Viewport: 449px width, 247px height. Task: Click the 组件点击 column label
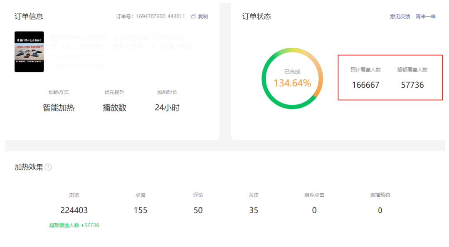coord(314,195)
